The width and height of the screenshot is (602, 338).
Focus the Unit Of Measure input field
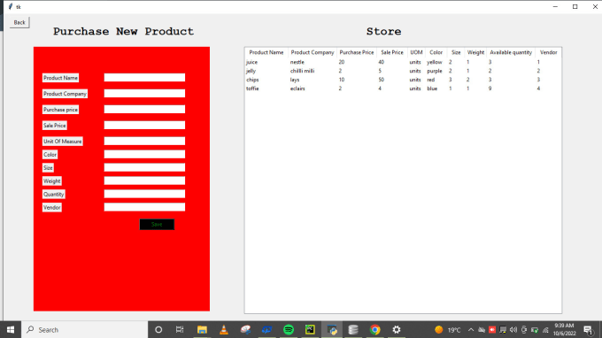click(144, 141)
